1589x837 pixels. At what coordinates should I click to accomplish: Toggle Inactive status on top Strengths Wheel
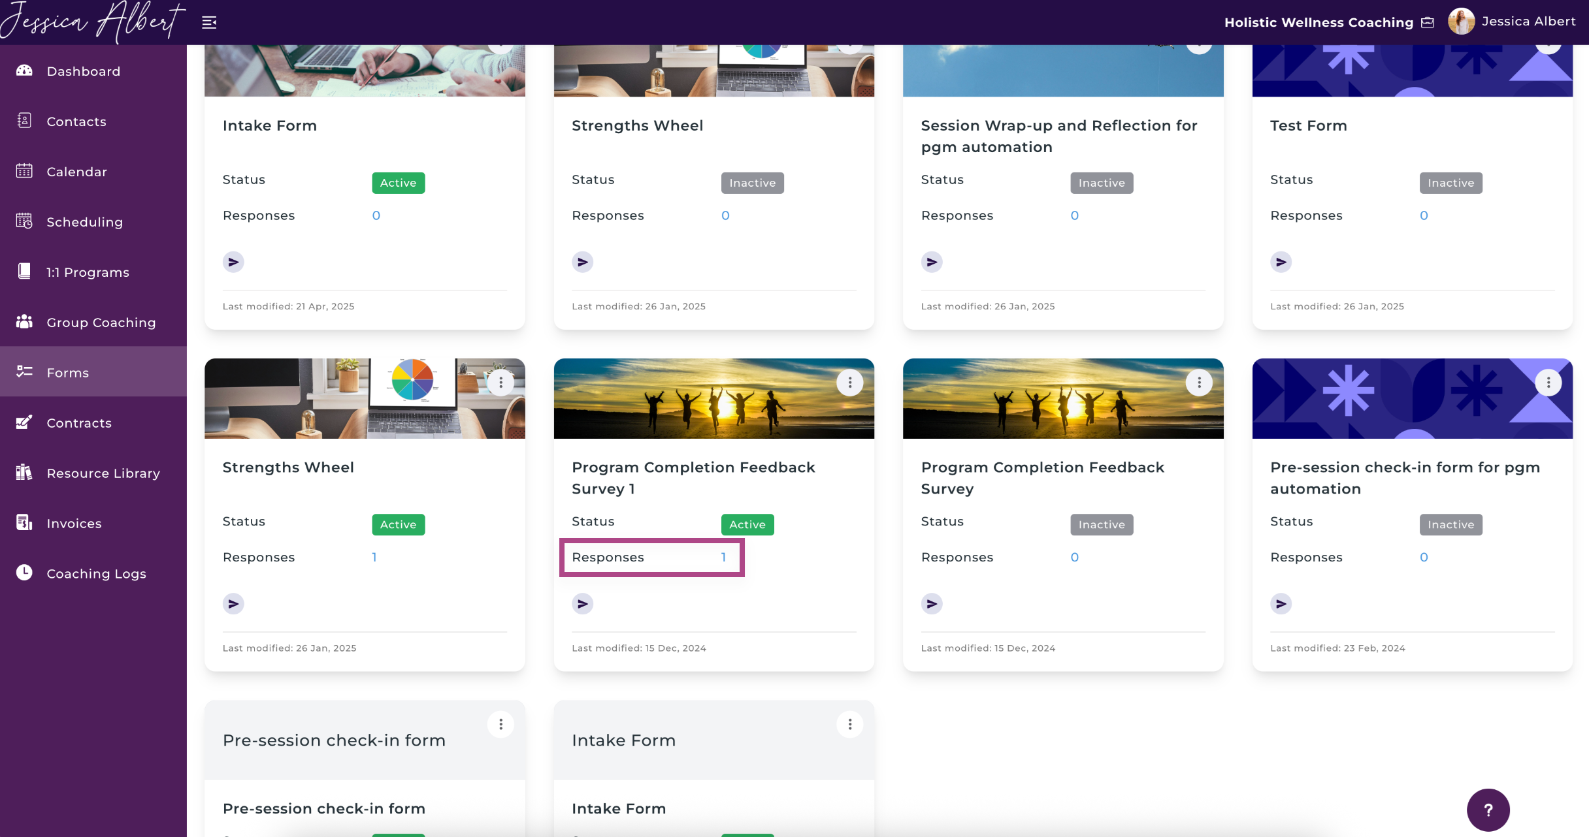[752, 183]
